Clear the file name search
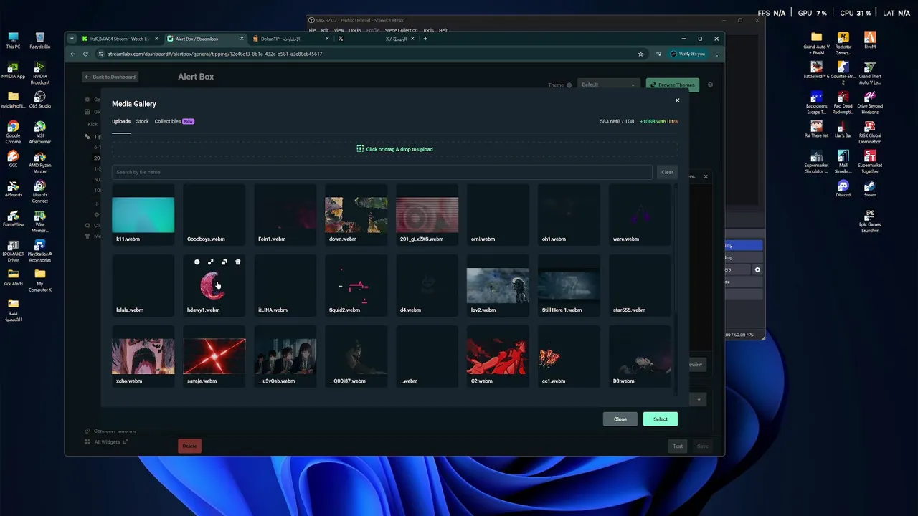This screenshot has width=918, height=516. pos(667,172)
